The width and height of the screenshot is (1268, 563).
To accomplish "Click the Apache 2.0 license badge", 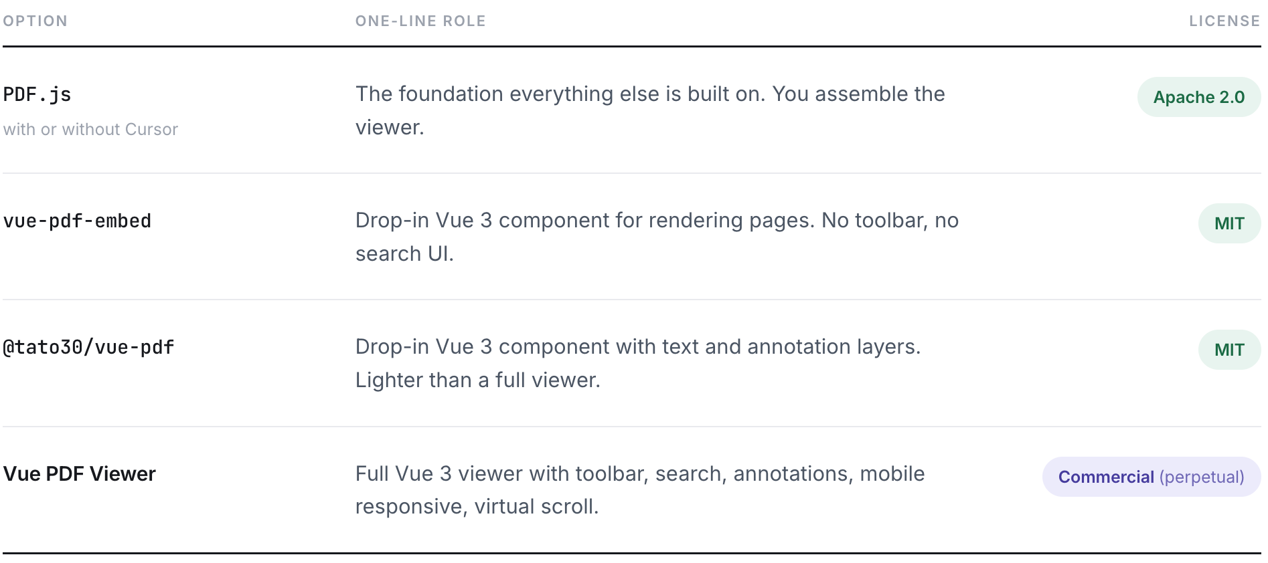I will (1199, 97).
